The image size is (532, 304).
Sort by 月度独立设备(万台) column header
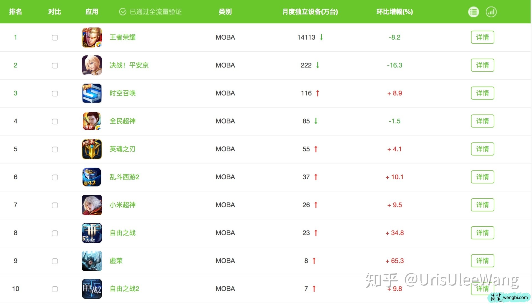click(x=310, y=12)
